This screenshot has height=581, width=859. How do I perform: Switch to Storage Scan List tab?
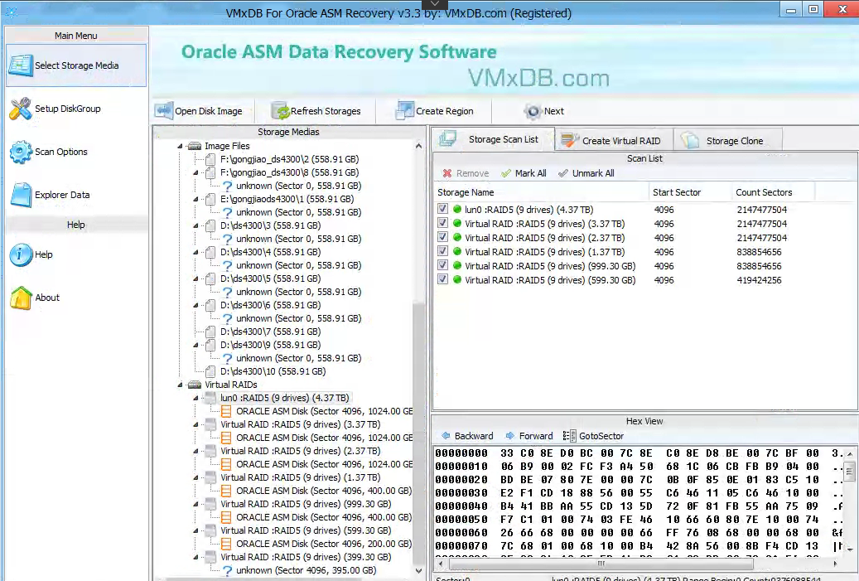[x=493, y=139]
